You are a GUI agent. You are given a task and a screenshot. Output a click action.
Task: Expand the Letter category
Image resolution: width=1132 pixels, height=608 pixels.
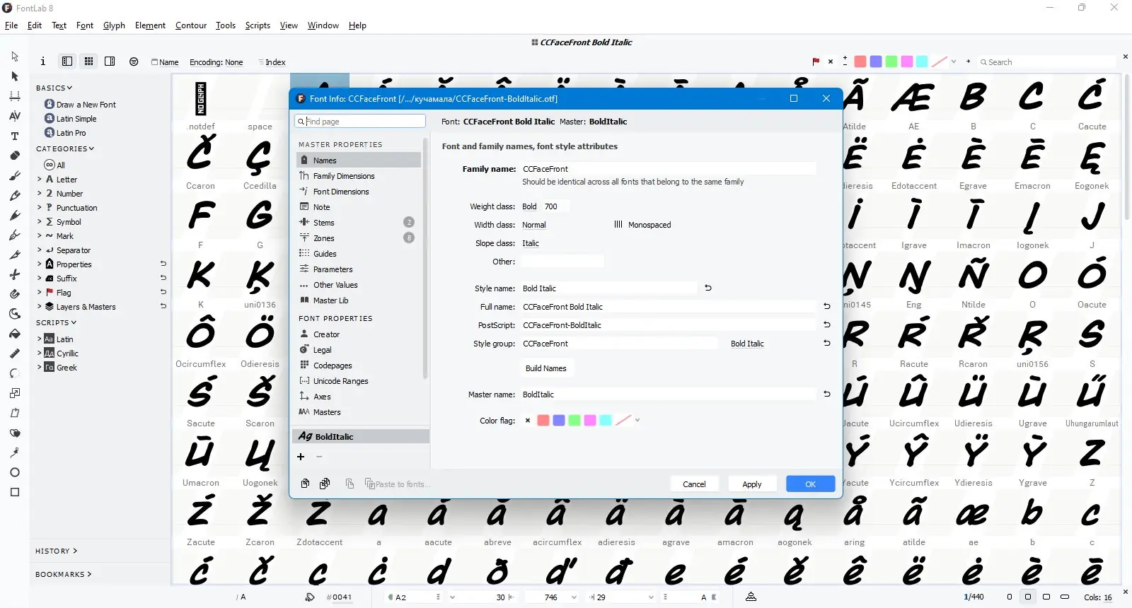(x=39, y=180)
